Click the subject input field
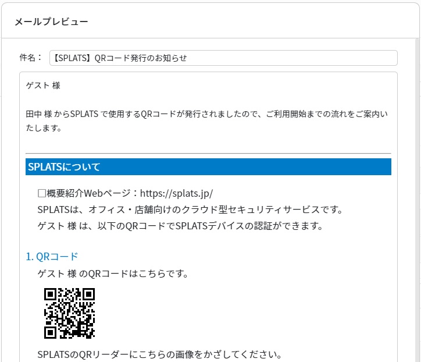 pos(223,58)
